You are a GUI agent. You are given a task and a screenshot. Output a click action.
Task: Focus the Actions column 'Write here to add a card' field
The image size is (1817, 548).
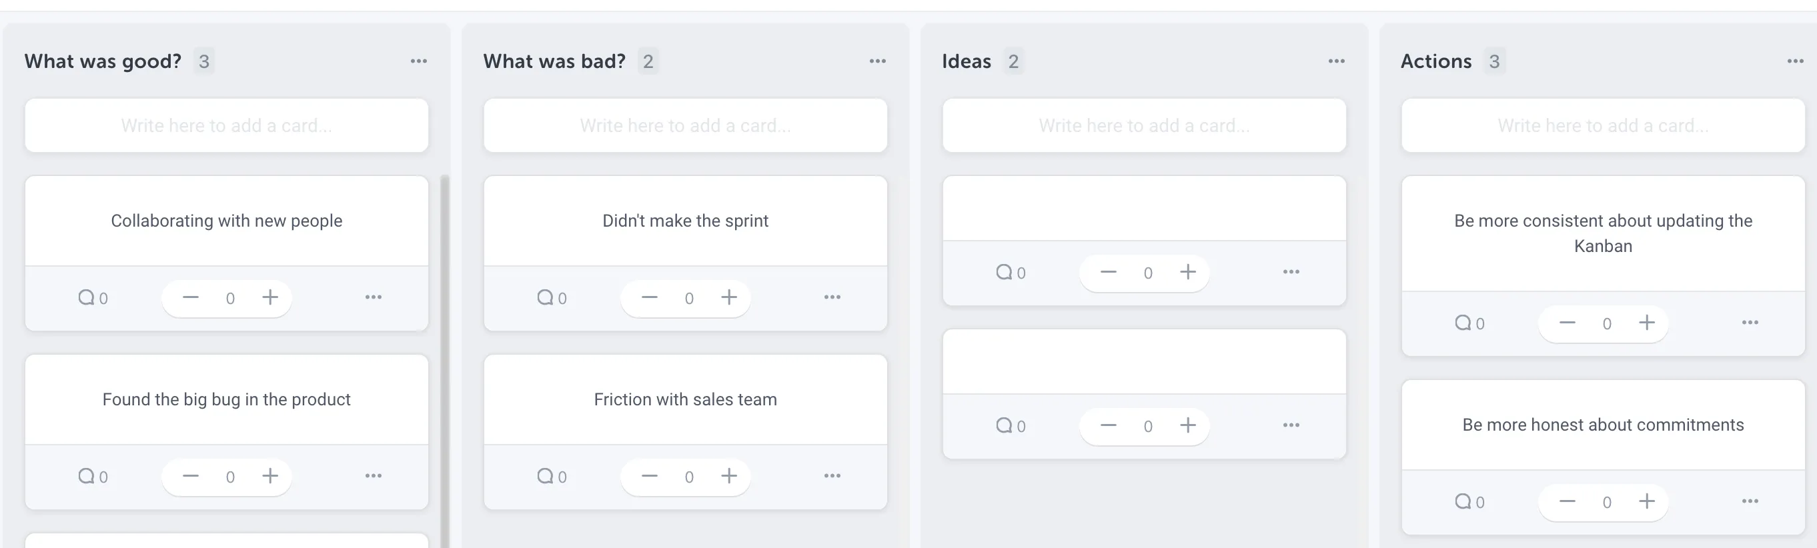(1603, 125)
